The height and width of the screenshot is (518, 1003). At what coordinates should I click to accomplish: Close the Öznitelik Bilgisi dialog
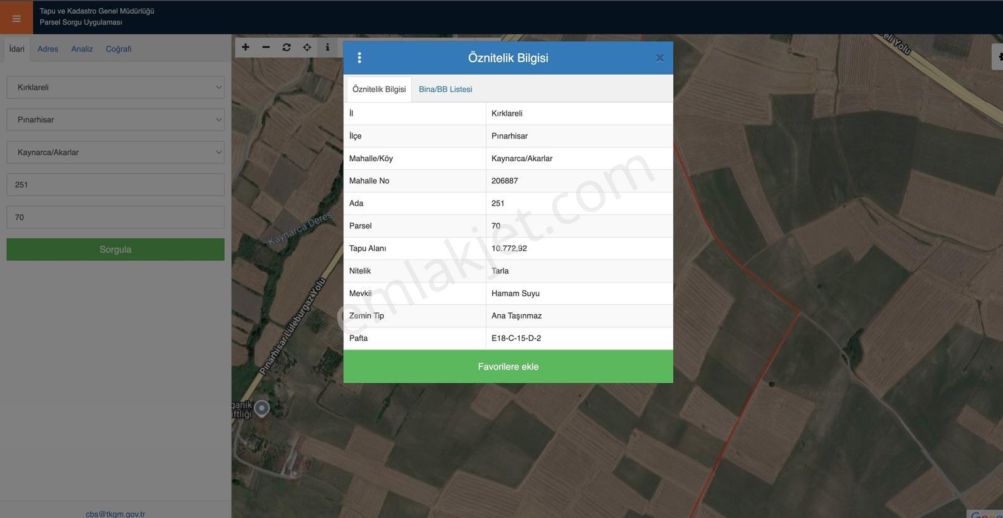click(660, 58)
